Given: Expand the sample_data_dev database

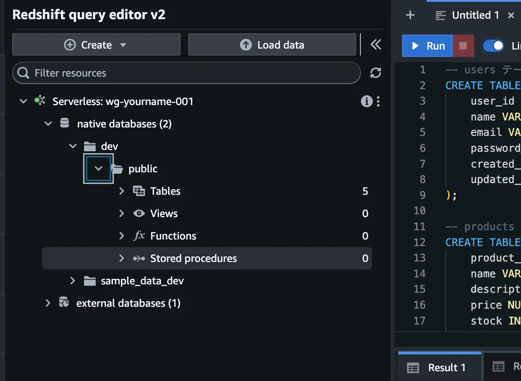Looking at the screenshot, I should click(72, 281).
